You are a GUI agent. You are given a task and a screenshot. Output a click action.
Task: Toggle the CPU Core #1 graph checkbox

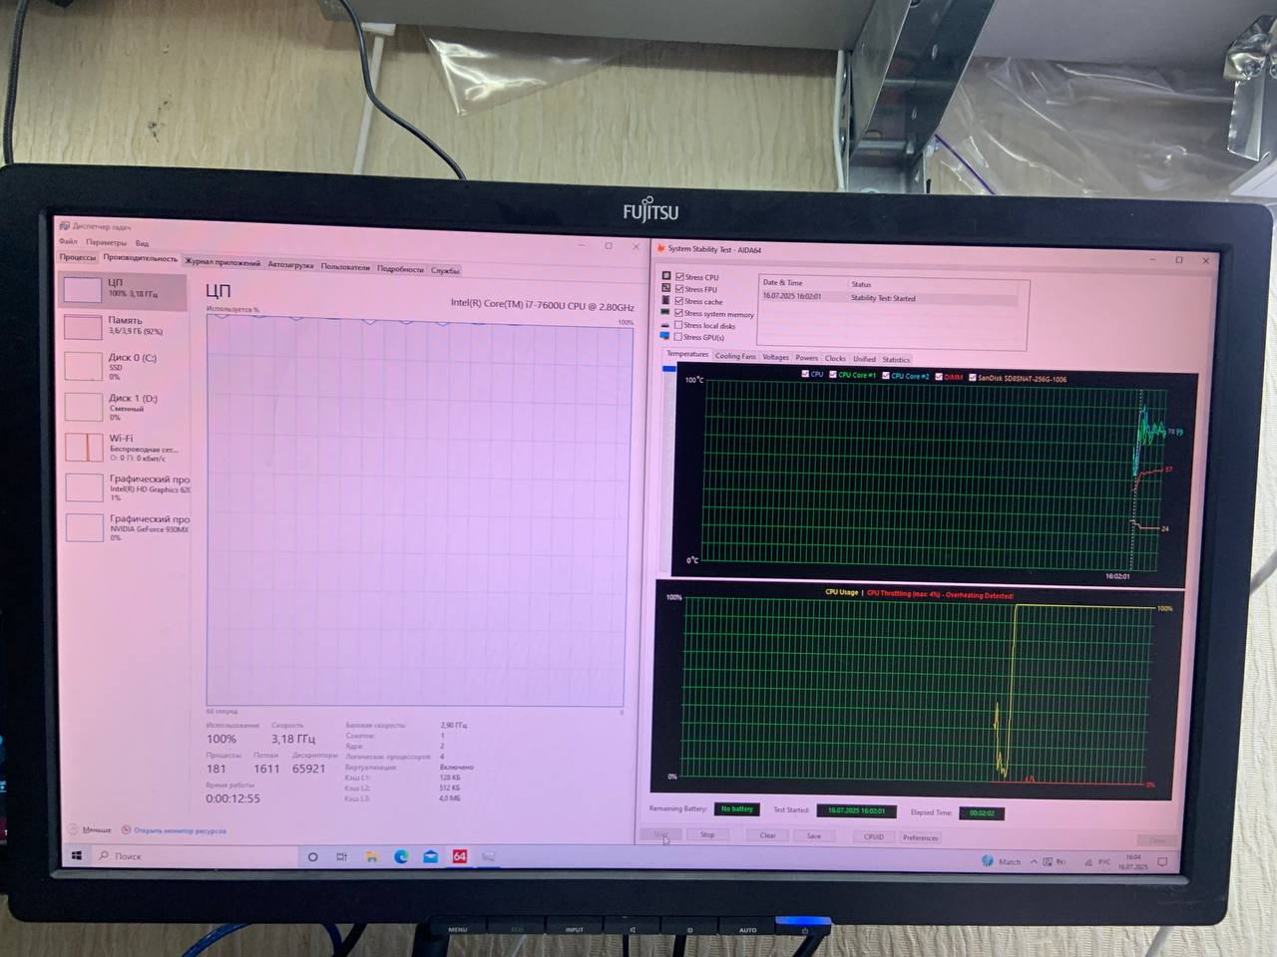(833, 375)
